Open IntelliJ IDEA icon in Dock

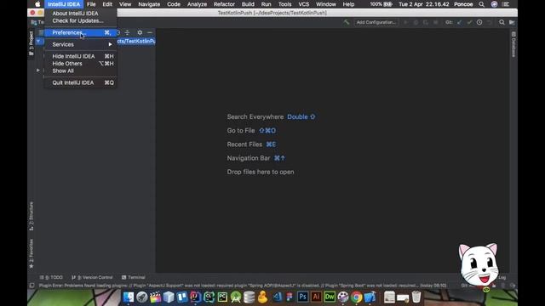point(195,297)
